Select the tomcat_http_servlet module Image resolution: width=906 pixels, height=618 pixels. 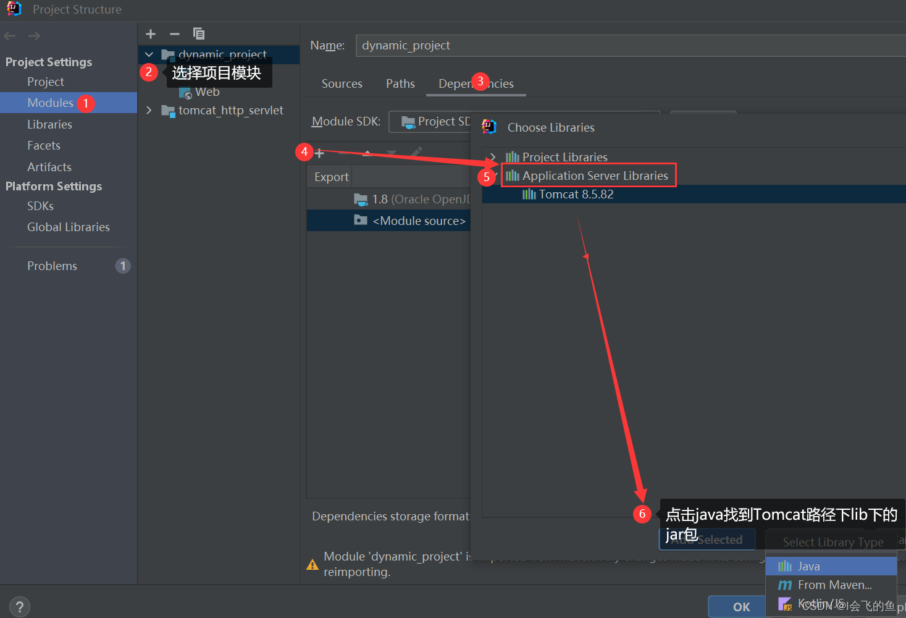[231, 110]
